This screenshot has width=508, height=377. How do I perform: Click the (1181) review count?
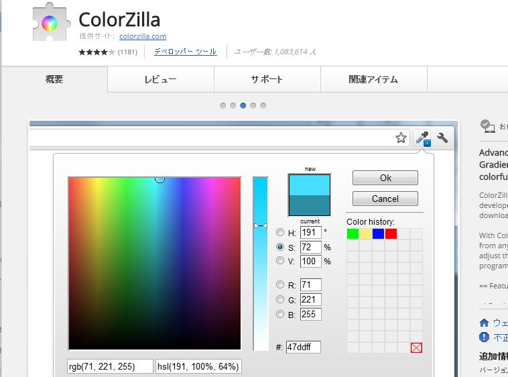(x=127, y=52)
